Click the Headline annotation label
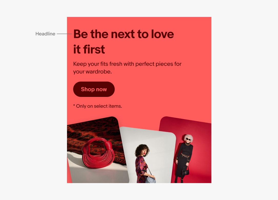 pos(45,34)
